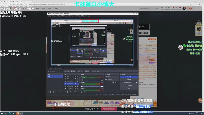This screenshot has width=204, height=115.
Task: Open the 工具(T) menu in OBS
Action: tap(83, 16)
